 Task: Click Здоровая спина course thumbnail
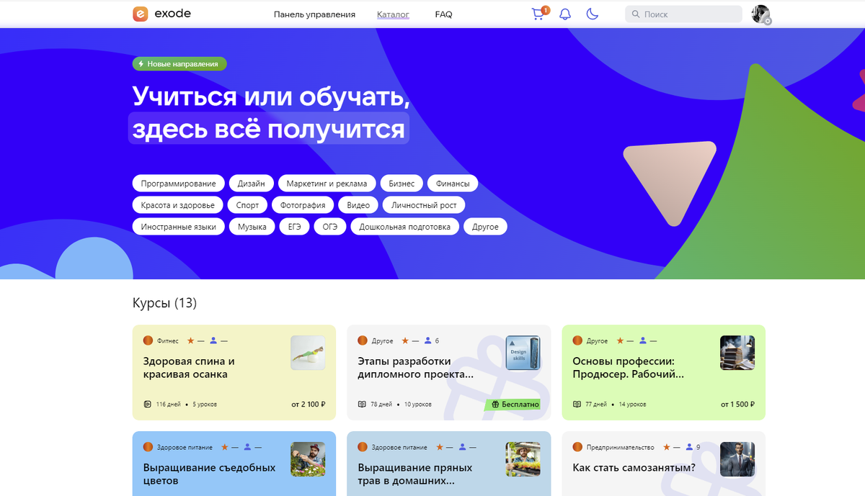[308, 353]
